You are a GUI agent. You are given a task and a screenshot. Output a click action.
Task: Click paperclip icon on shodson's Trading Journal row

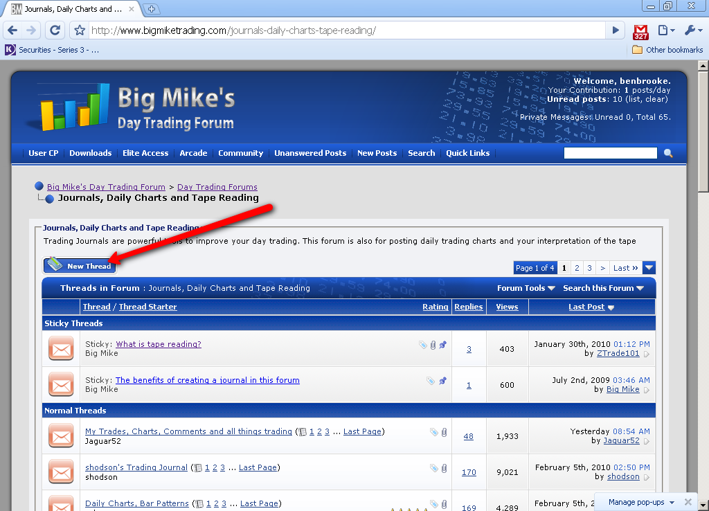tap(444, 469)
